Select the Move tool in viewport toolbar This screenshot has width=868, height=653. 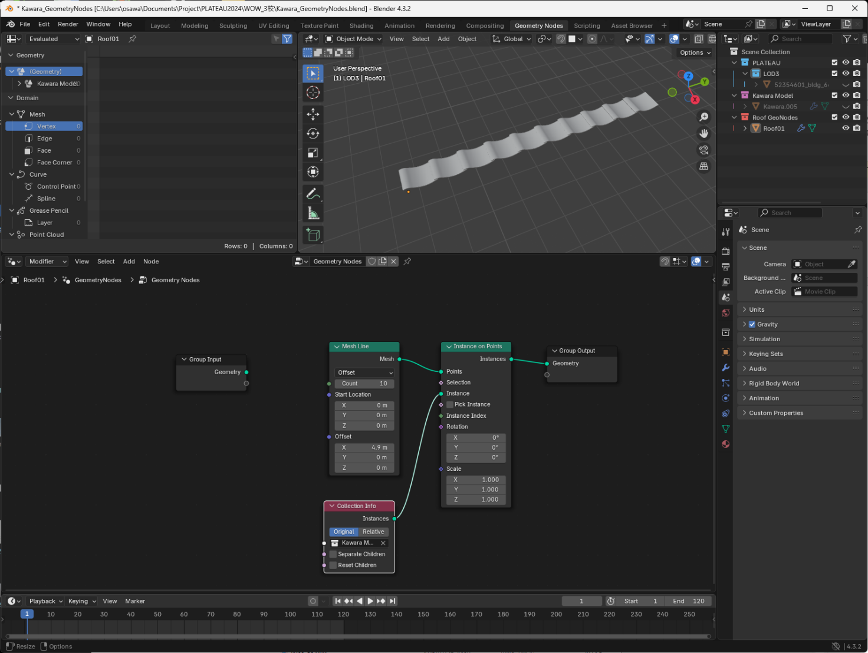tap(313, 114)
